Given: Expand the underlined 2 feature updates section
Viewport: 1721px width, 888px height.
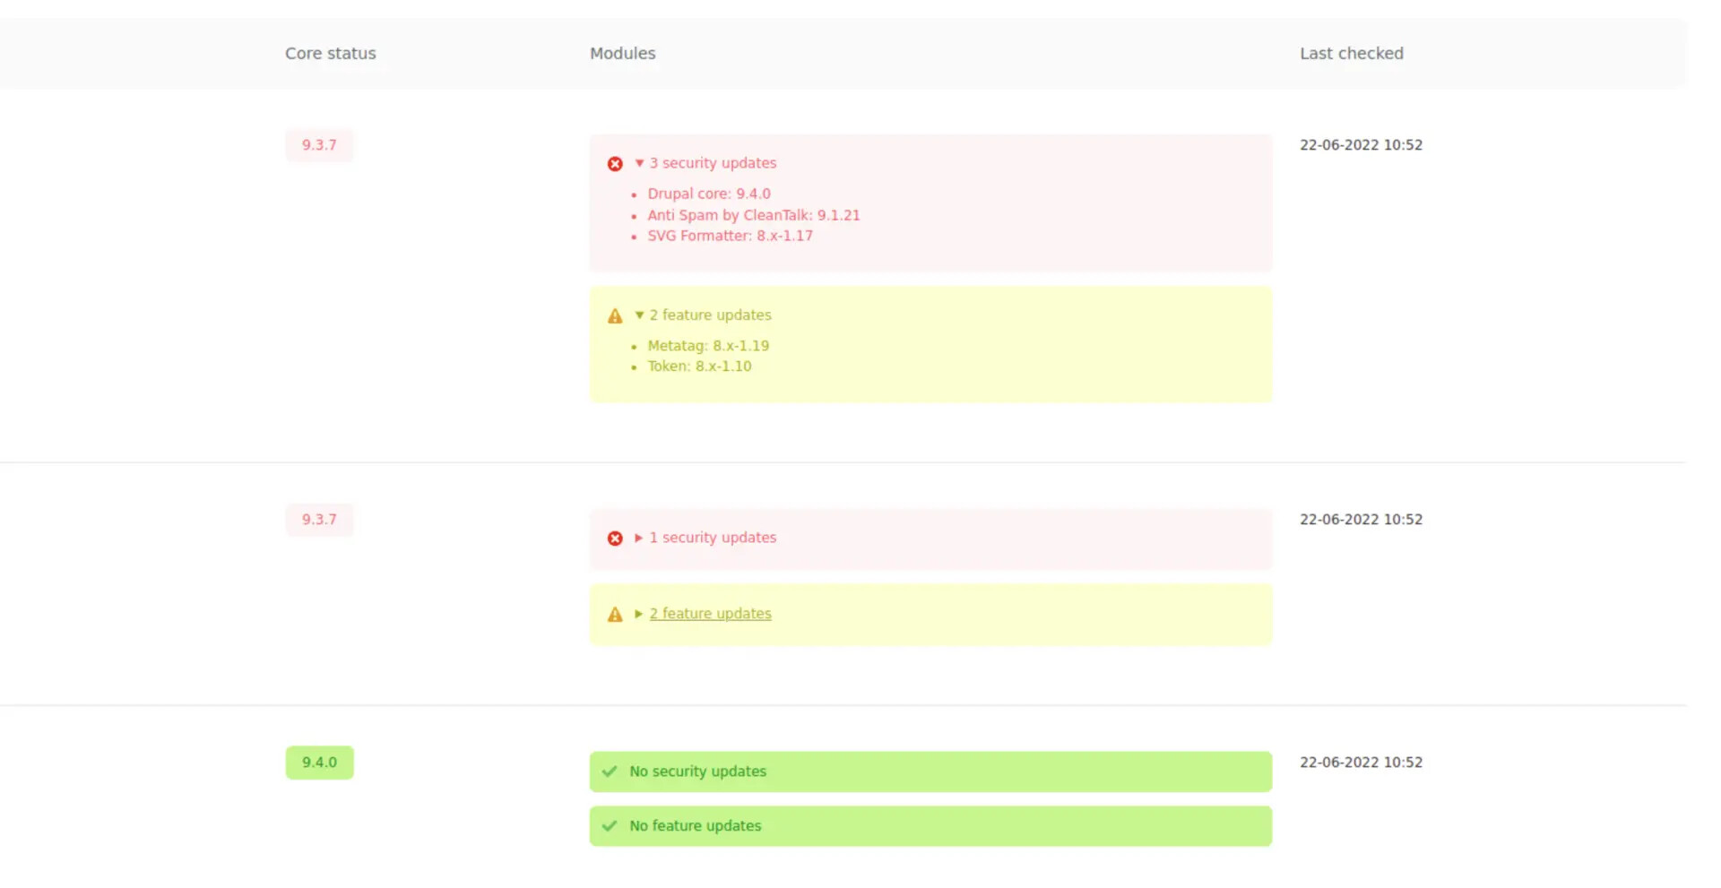Looking at the screenshot, I should click(639, 614).
